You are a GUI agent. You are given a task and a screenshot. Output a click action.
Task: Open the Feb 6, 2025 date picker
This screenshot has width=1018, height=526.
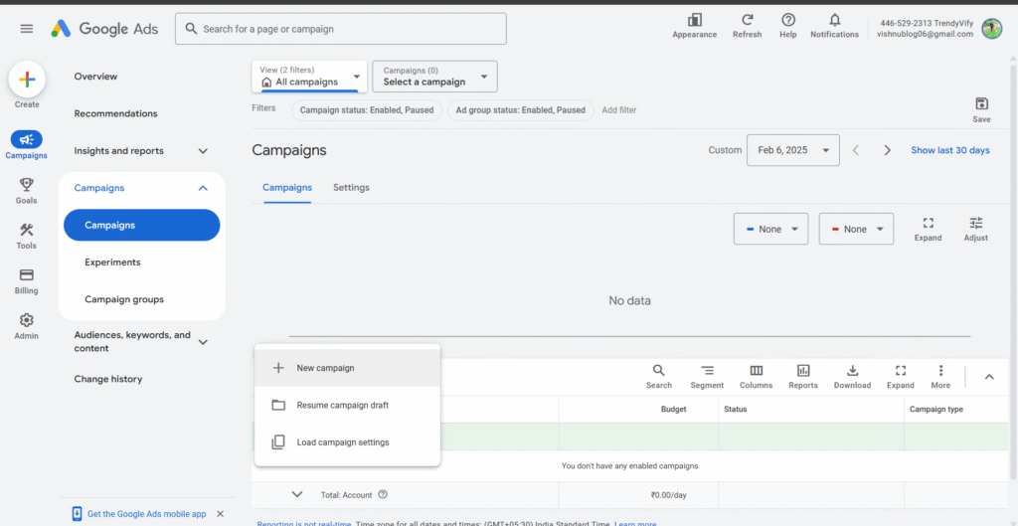point(793,150)
